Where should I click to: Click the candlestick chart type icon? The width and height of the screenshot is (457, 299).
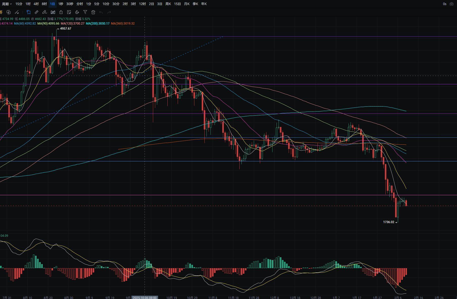coord(53,12)
